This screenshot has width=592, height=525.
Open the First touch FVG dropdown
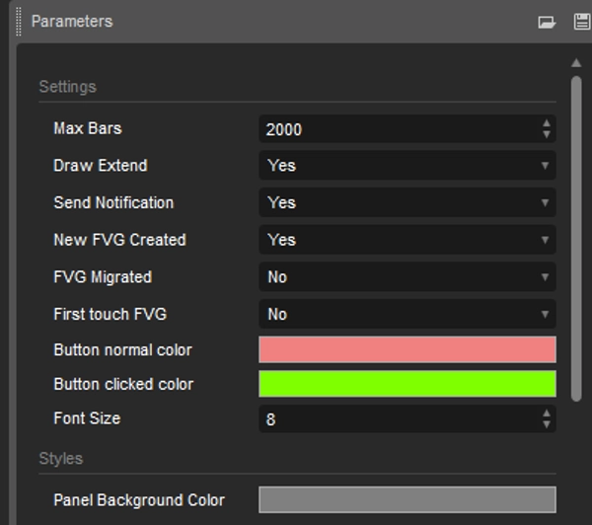coord(407,314)
